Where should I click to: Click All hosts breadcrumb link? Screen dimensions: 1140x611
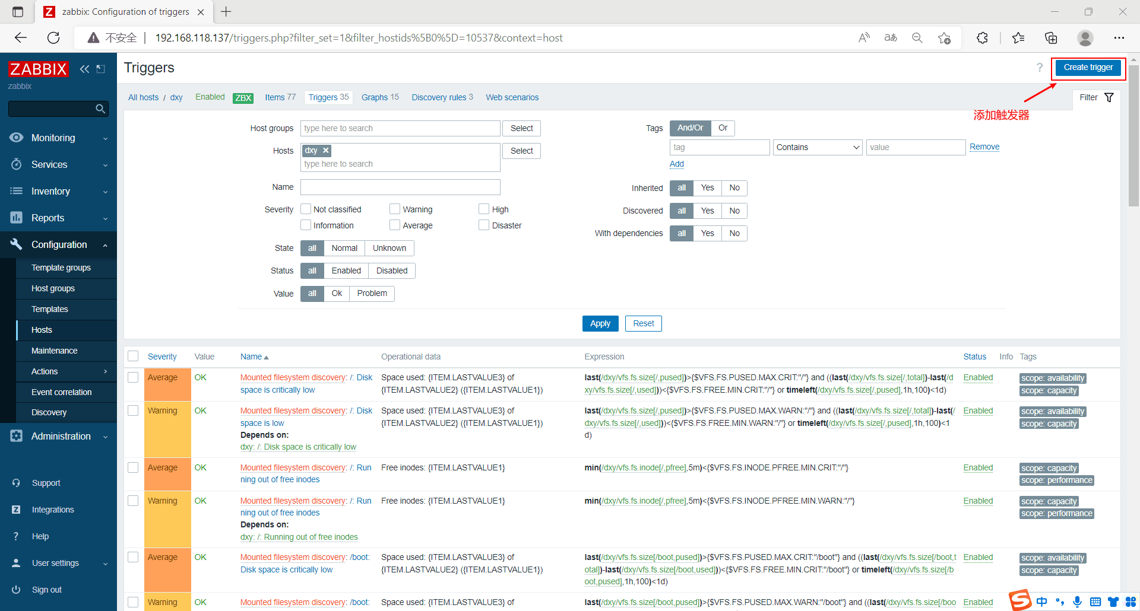[143, 97]
